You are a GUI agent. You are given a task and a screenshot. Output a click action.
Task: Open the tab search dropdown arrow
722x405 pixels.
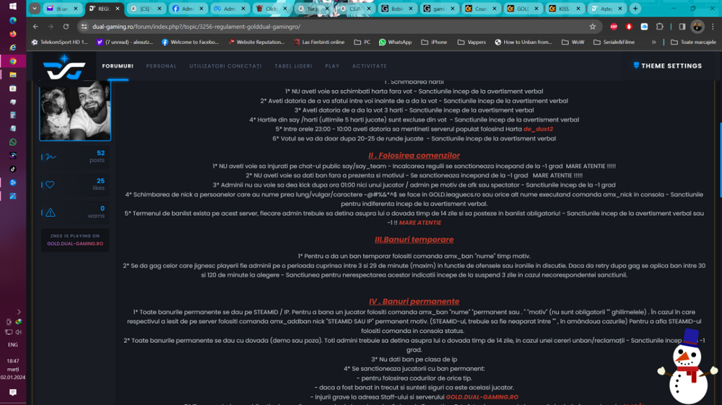coord(35,8)
